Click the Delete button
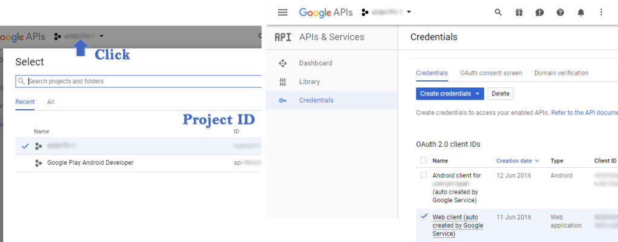Screen dimensions: 618x242 [500, 94]
